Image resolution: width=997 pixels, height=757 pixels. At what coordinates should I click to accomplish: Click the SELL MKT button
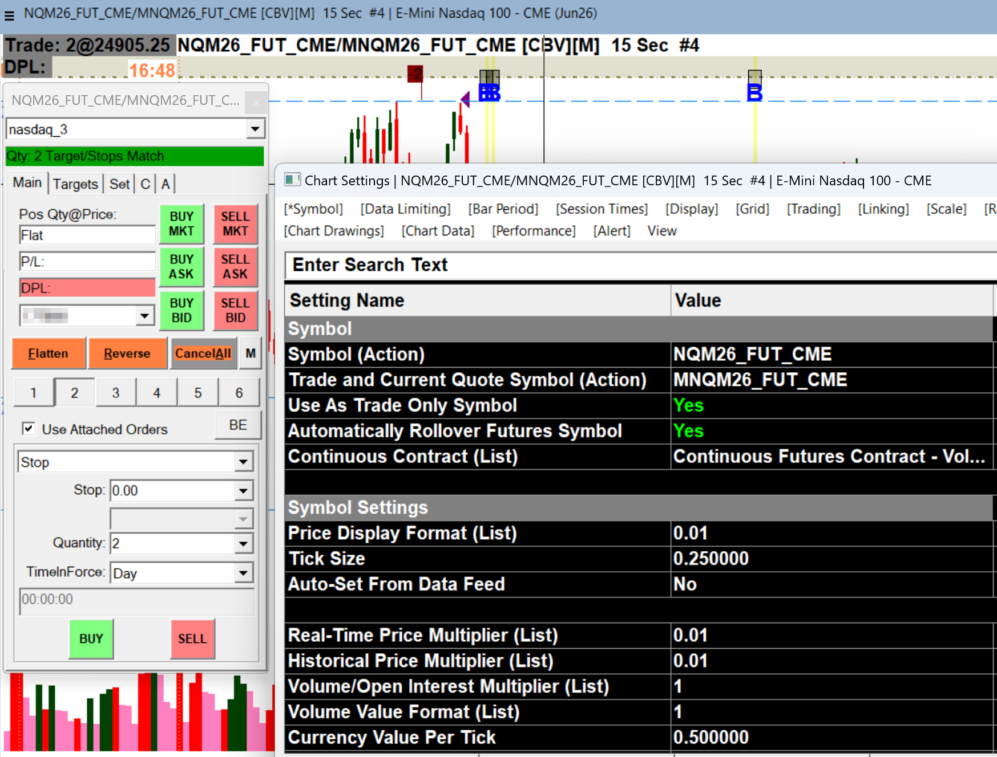(235, 223)
